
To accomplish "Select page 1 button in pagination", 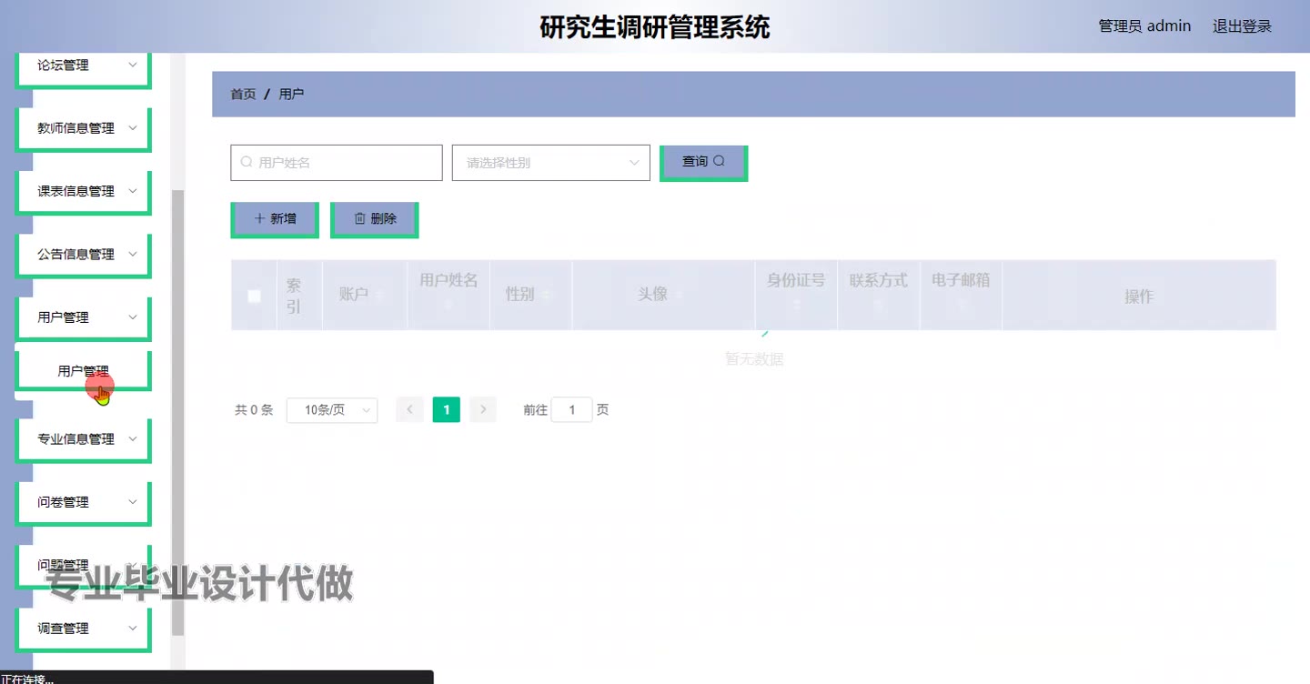I will click(446, 410).
